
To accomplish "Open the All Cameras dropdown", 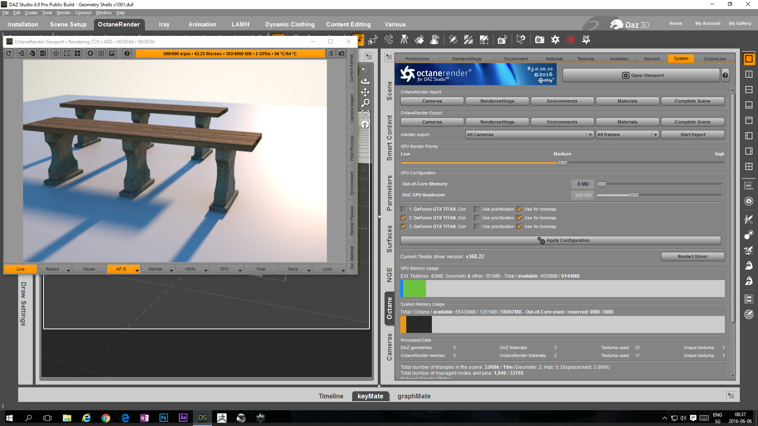I will tap(529, 135).
